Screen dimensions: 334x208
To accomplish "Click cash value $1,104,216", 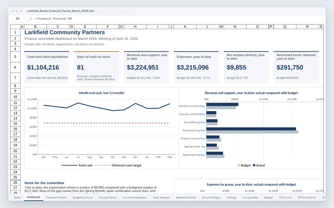I will click(x=43, y=67).
